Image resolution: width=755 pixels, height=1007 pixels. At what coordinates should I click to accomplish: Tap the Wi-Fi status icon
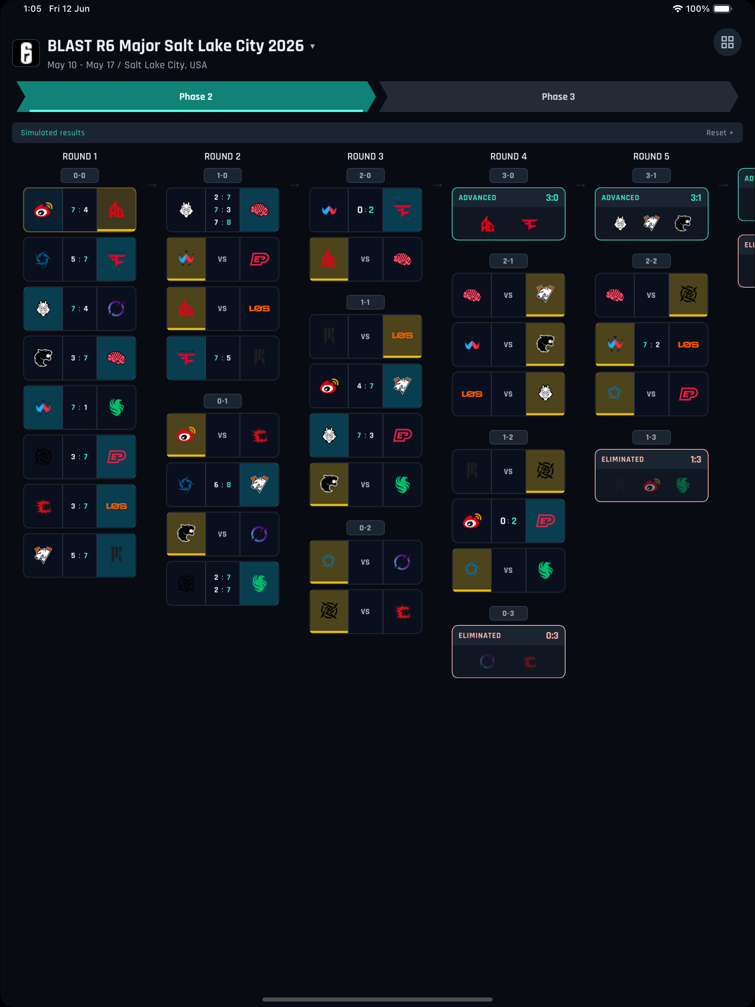677,9
